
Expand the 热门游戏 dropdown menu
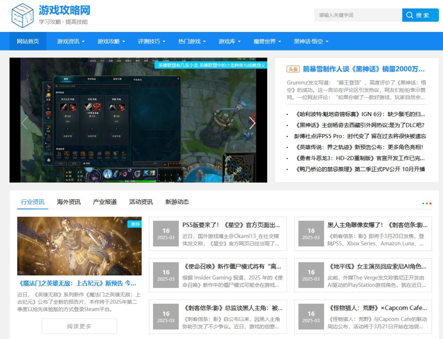click(192, 41)
